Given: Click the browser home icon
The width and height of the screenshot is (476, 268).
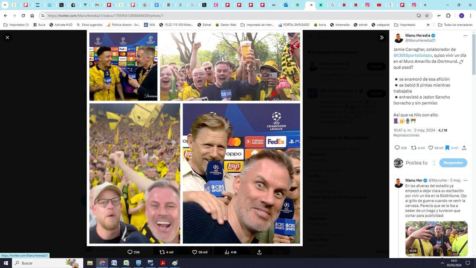Looking at the screenshot, I should click(x=33, y=15).
